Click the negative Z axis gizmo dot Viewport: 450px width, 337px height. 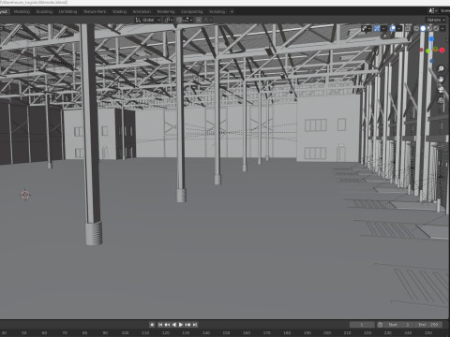432,61
